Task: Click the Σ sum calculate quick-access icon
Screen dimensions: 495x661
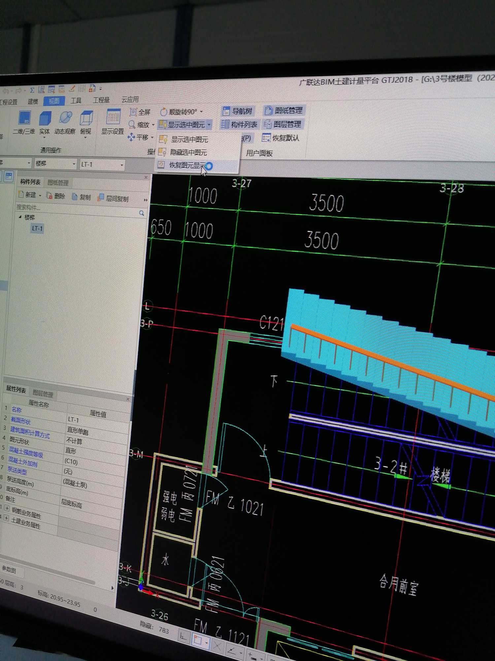Action: click(32, 90)
